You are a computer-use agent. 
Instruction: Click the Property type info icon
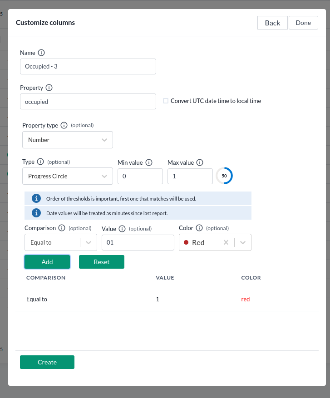point(64,125)
